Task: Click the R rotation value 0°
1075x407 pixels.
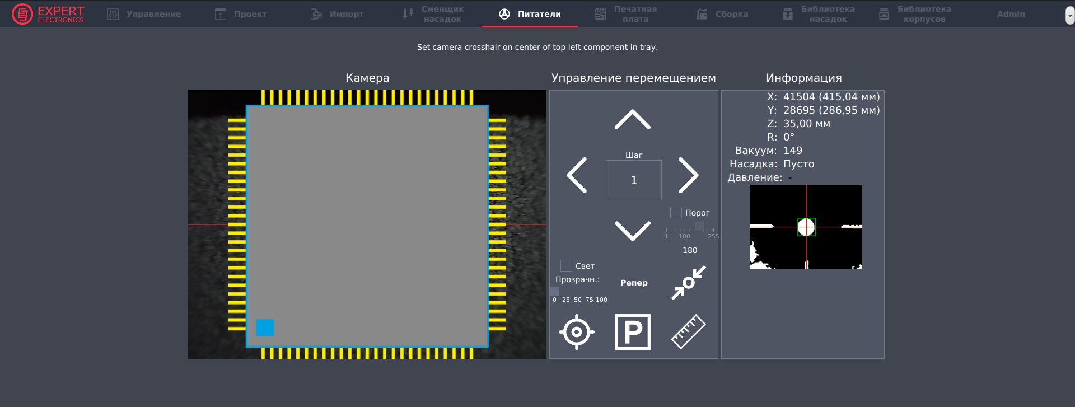Action: pyautogui.click(x=789, y=137)
